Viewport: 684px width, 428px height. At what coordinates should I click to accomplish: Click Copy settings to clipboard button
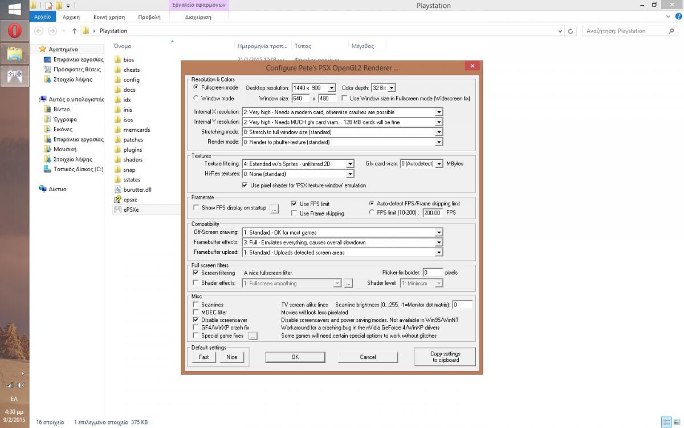pyautogui.click(x=445, y=357)
